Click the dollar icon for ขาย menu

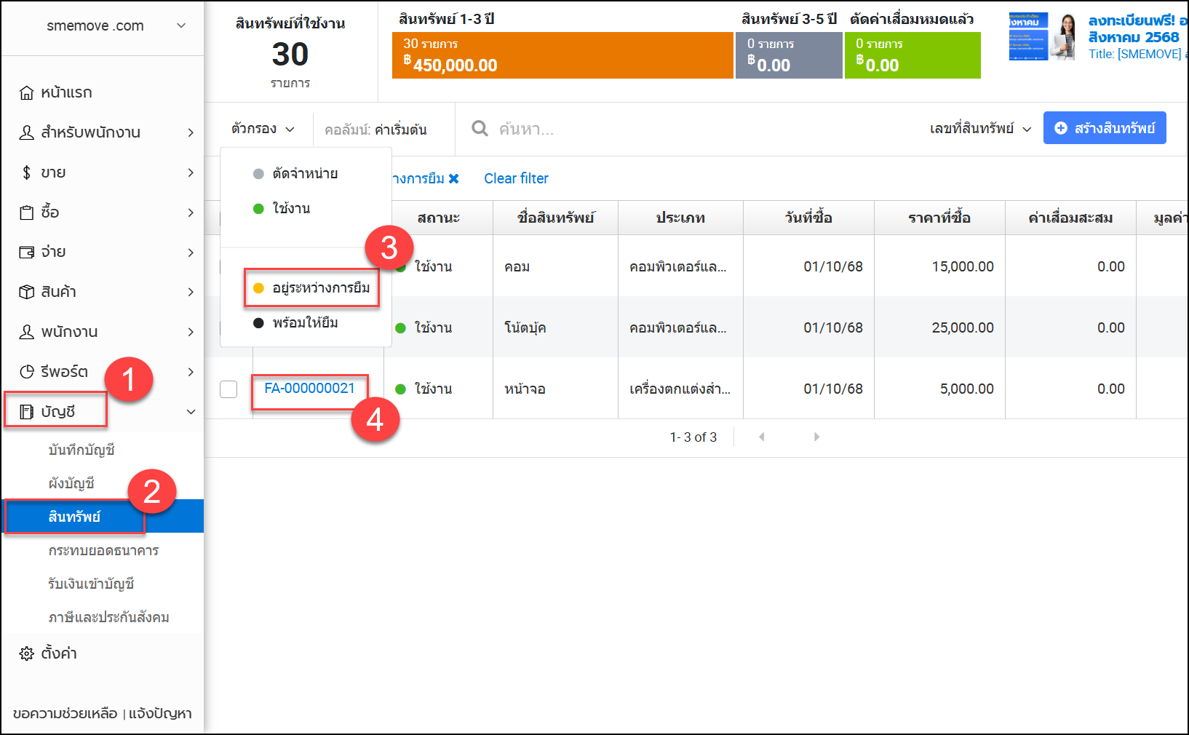(x=26, y=172)
